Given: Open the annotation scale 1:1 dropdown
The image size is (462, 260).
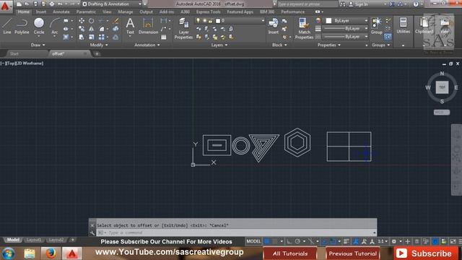Looking at the screenshot, I should 383,241.
